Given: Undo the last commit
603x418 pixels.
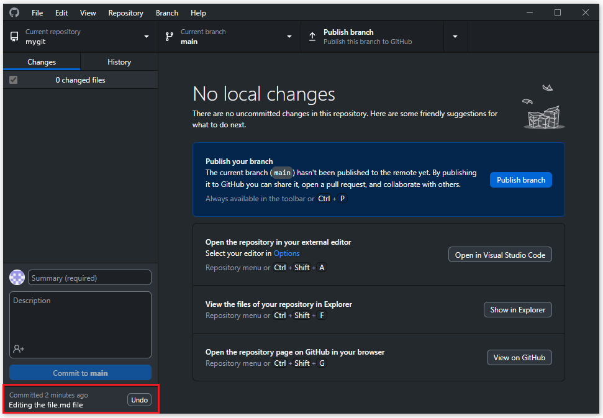Looking at the screenshot, I should click(x=140, y=400).
